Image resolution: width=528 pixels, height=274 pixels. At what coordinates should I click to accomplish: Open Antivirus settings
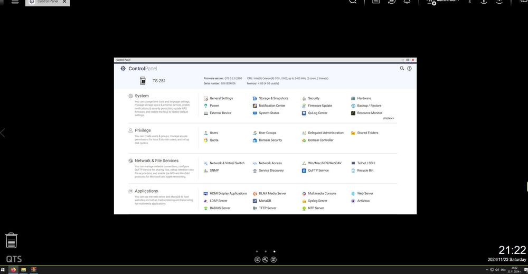[360, 201]
